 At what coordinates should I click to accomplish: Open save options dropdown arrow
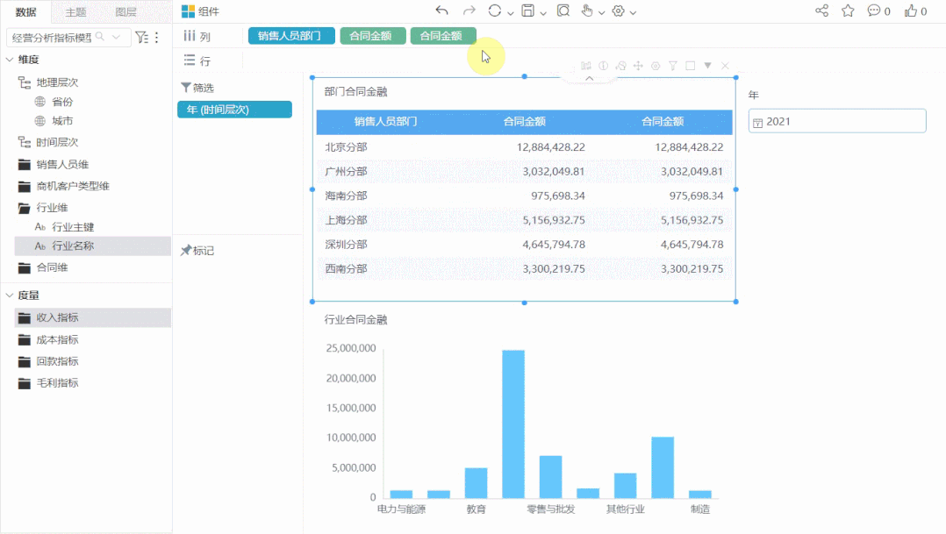[x=543, y=13]
